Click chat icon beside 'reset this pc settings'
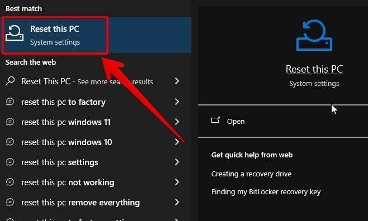Viewport: 368px width, 221px height. click(x=10, y=162)
